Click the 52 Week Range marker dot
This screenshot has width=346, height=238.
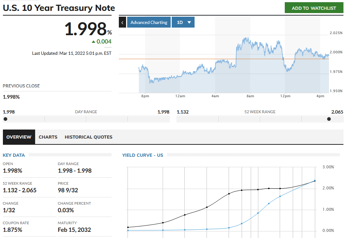tap(329, 119)
